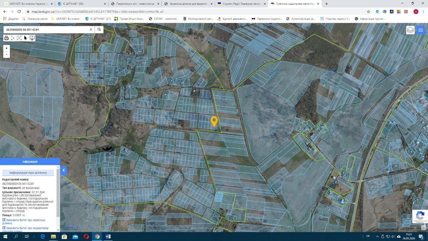Click the browser address bar URL
Image resolution: width=428 pixels, height=241 pixels.
click(x=97, y=11)
